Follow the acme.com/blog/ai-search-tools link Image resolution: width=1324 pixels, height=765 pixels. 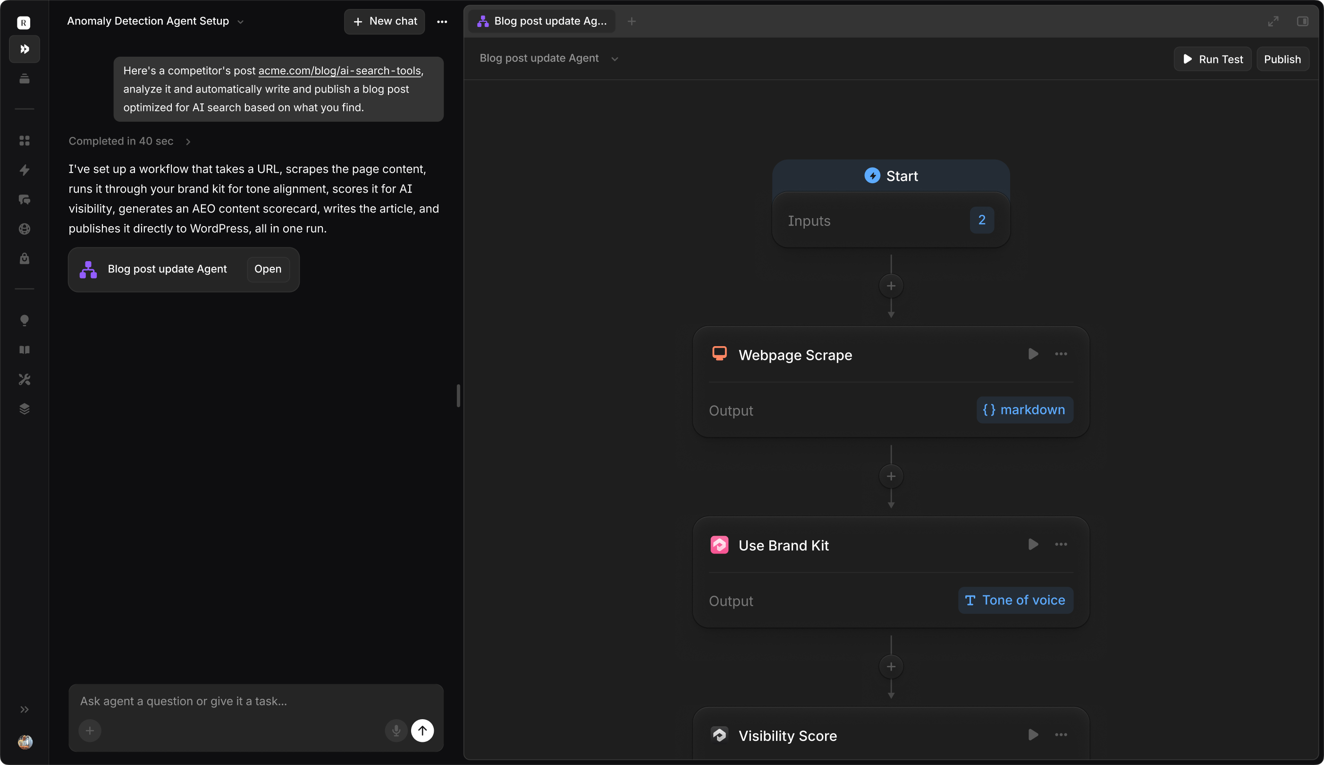pos(339,70)
